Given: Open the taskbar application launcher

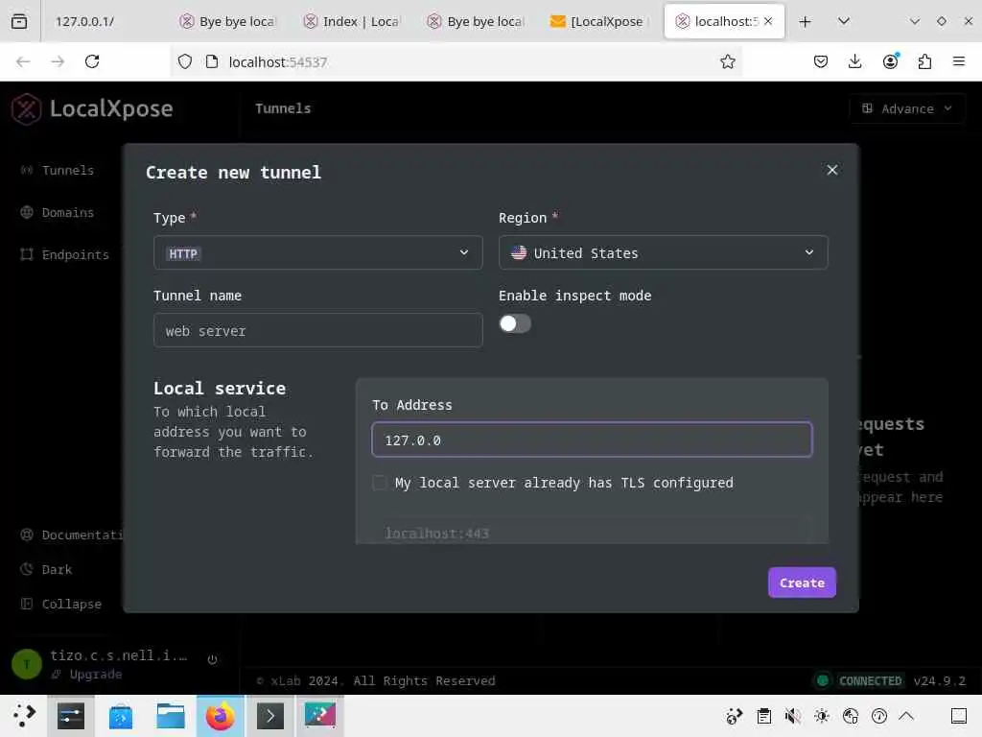Looking at the screenshot, I should point(24,716).
